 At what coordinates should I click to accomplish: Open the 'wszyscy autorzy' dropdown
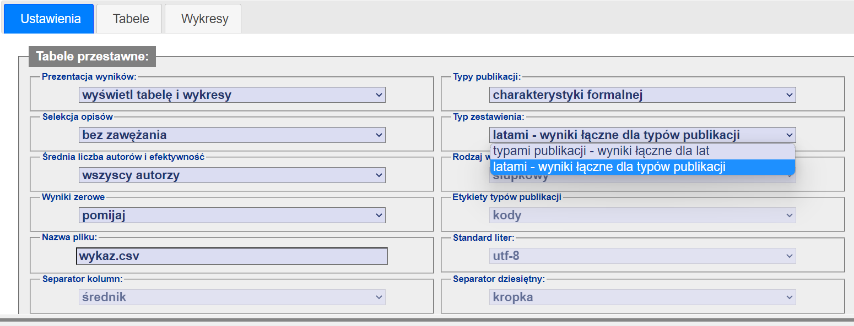point(232,175)
